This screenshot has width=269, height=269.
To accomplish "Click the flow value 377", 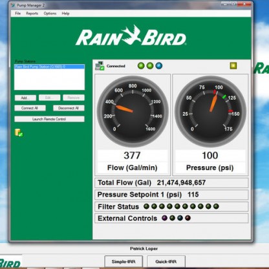I will point(132,155).
